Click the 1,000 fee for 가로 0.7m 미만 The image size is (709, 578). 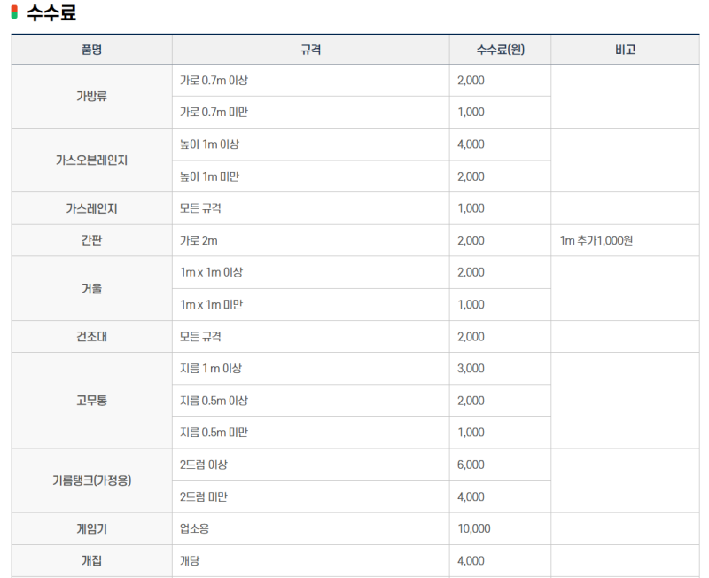(x=471, y=113)
